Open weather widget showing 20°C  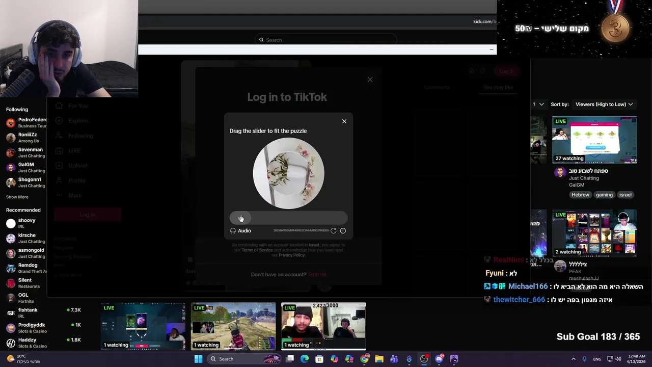click(x=23, y=359)
